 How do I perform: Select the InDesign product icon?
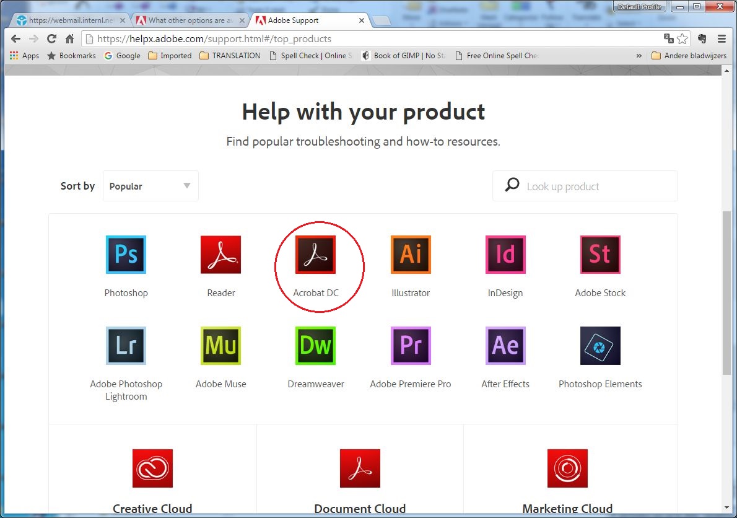click(505, 254)
